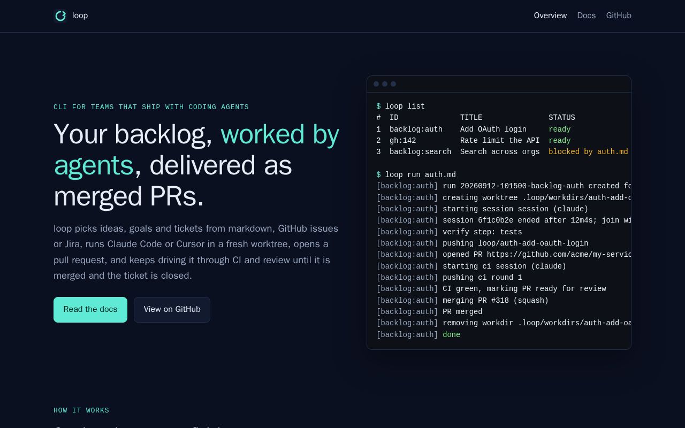Click the Read the docs button
The image size is (685, 428).
pyautogui.click(x=90, y=310)
